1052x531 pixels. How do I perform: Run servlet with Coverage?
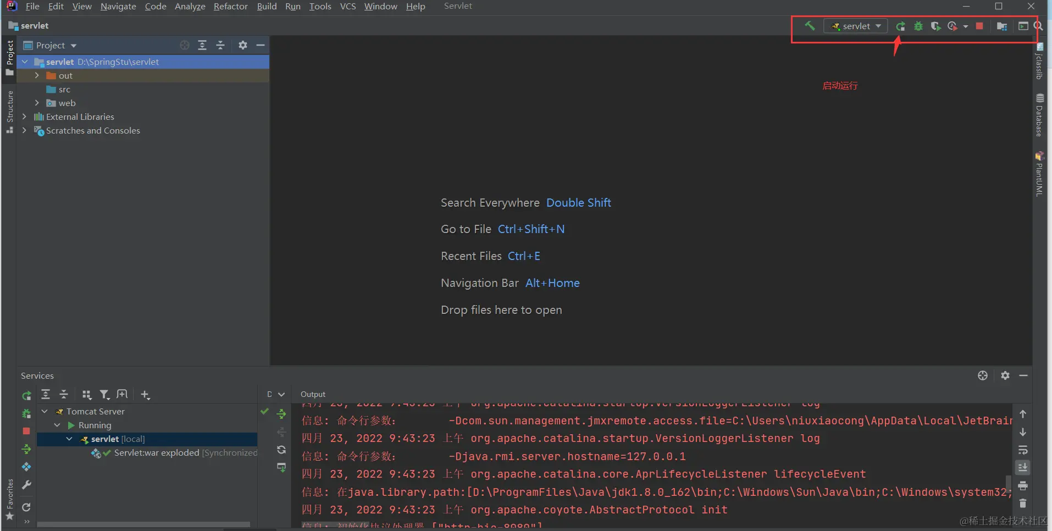[935, 26]
